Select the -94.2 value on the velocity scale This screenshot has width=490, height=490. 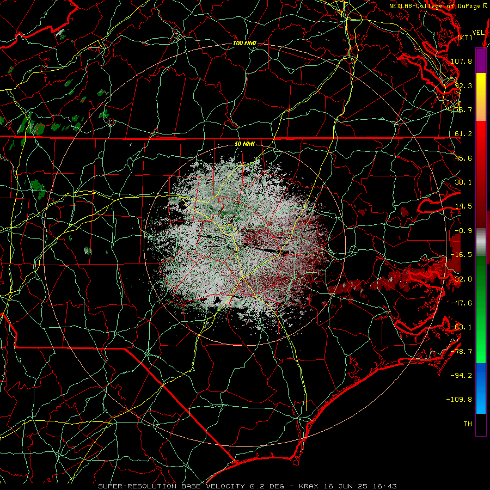click(461, 376)
